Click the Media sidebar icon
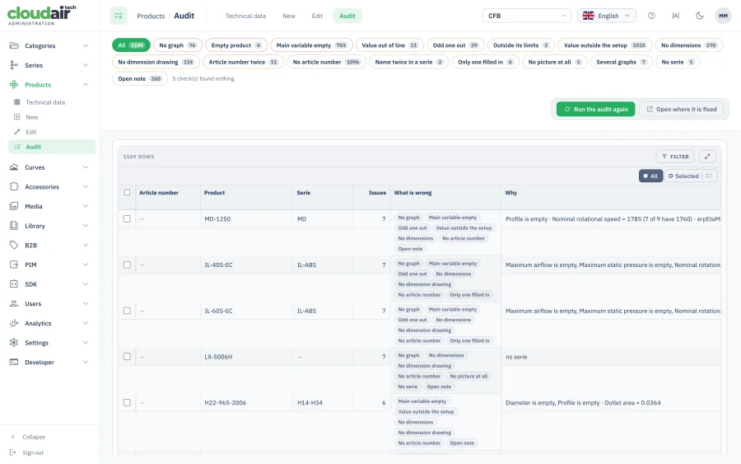The height and width of the screenshot is (464, 741). (x=14, y=206)
